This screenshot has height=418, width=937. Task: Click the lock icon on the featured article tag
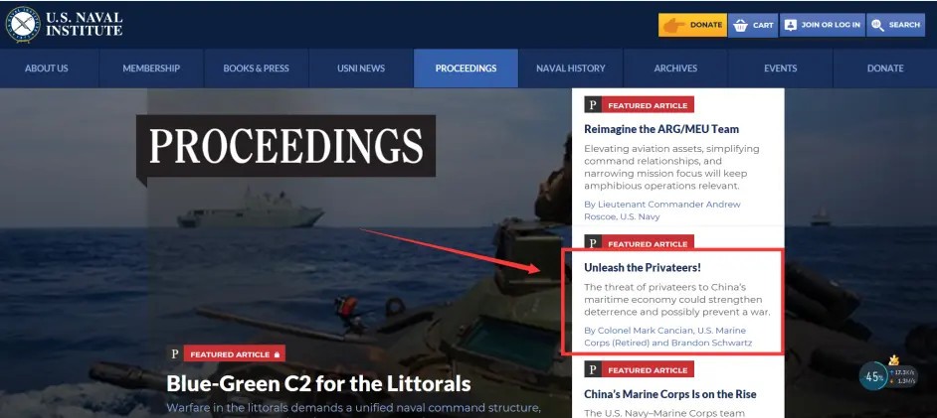pyautogui.click(x=277, y=354)
